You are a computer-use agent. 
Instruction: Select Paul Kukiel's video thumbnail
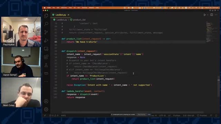pyautogui.click(x=21, y=32)
